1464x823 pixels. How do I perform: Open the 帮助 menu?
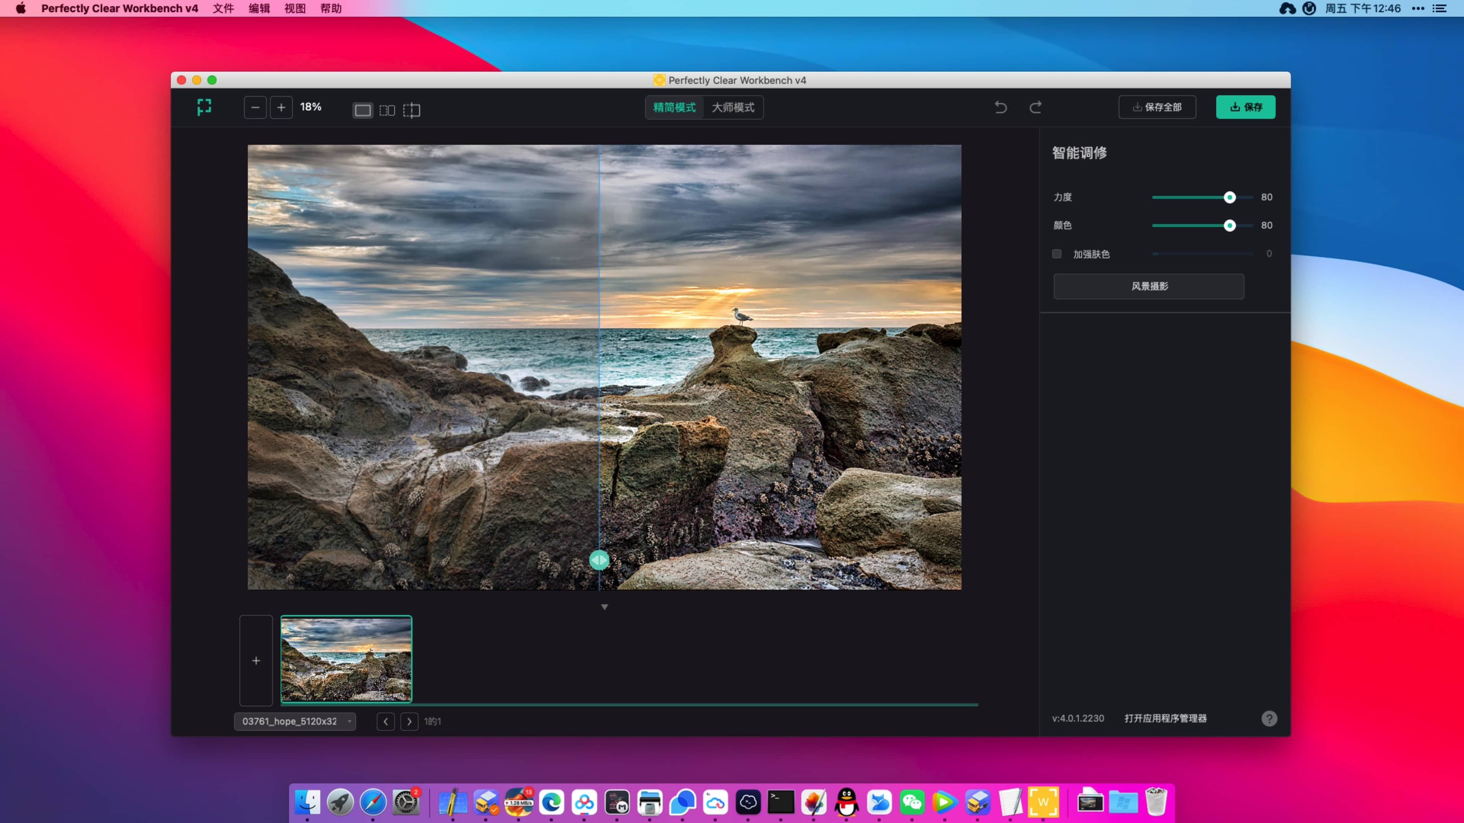coord(331,8)
